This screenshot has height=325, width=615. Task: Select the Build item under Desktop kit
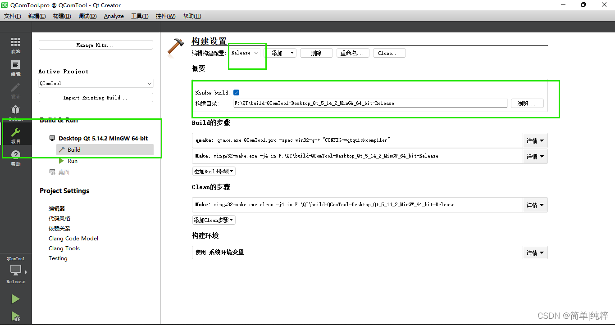point(105,150)
